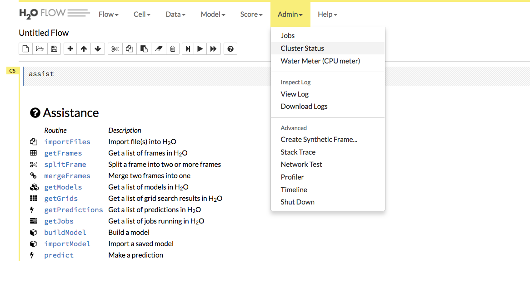
Task: Cut the current cell using the scissors icon
Action: tap(115, 49)
